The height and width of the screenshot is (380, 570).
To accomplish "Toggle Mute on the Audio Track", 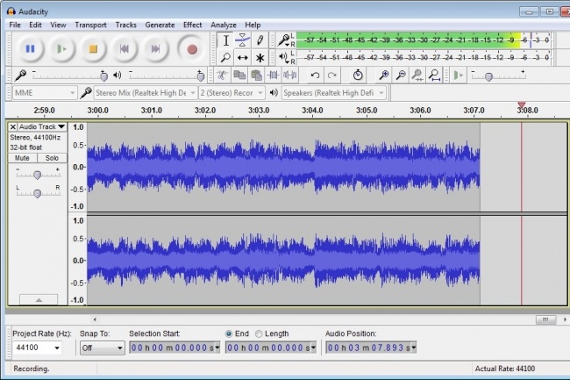I will coord(22,158).
